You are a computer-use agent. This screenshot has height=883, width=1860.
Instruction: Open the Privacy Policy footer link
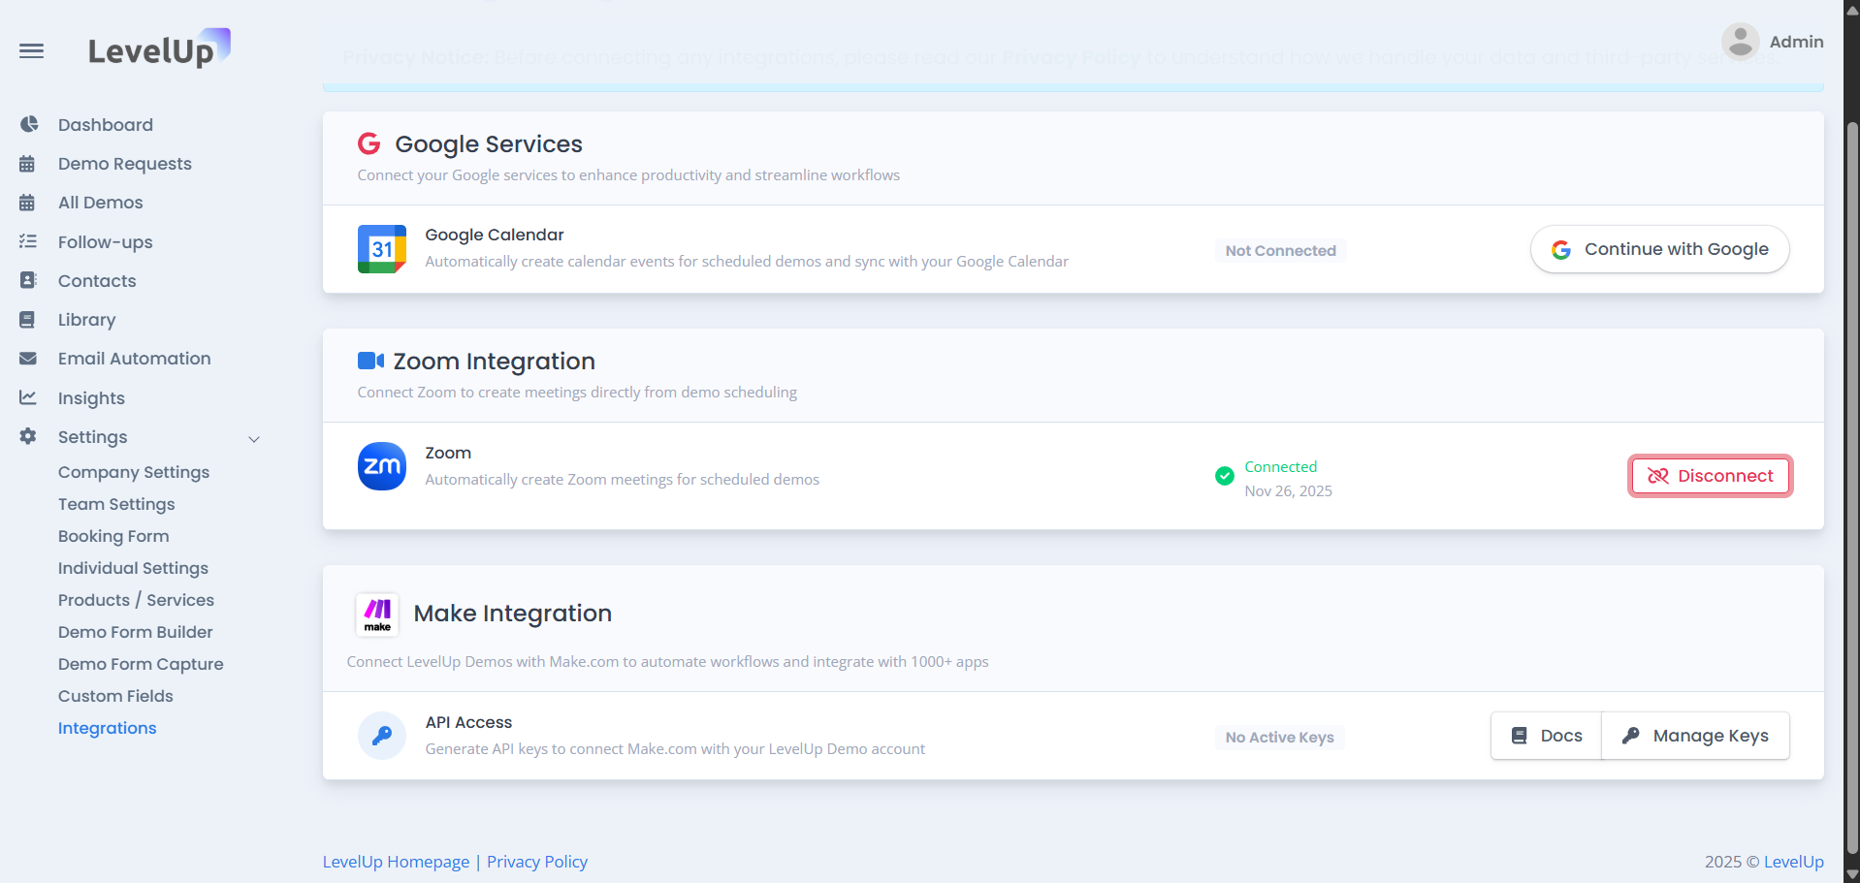(x=537, y=862)
